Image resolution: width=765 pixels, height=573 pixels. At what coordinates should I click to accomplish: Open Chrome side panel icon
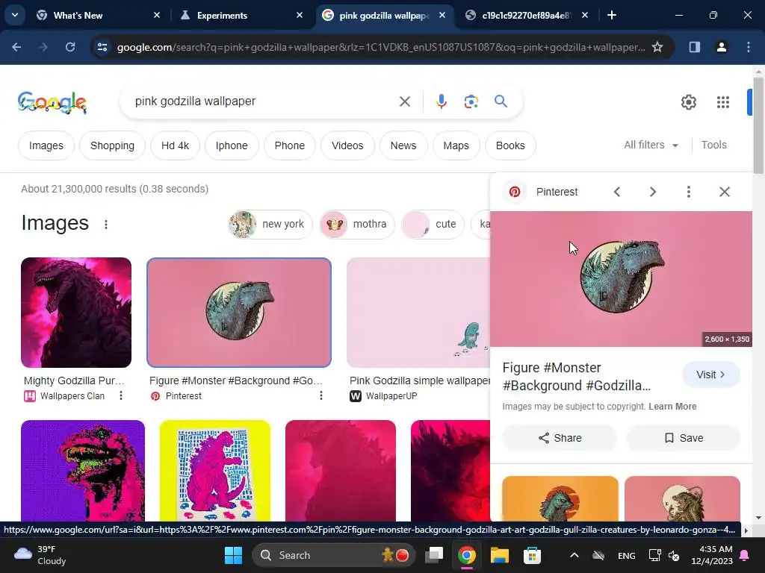point(694,47)
